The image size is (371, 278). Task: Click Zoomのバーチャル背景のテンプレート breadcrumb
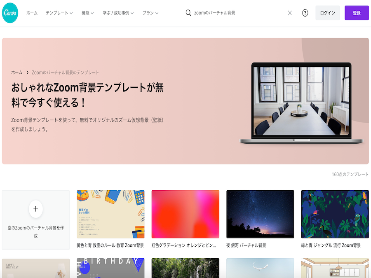click(66, 72)
